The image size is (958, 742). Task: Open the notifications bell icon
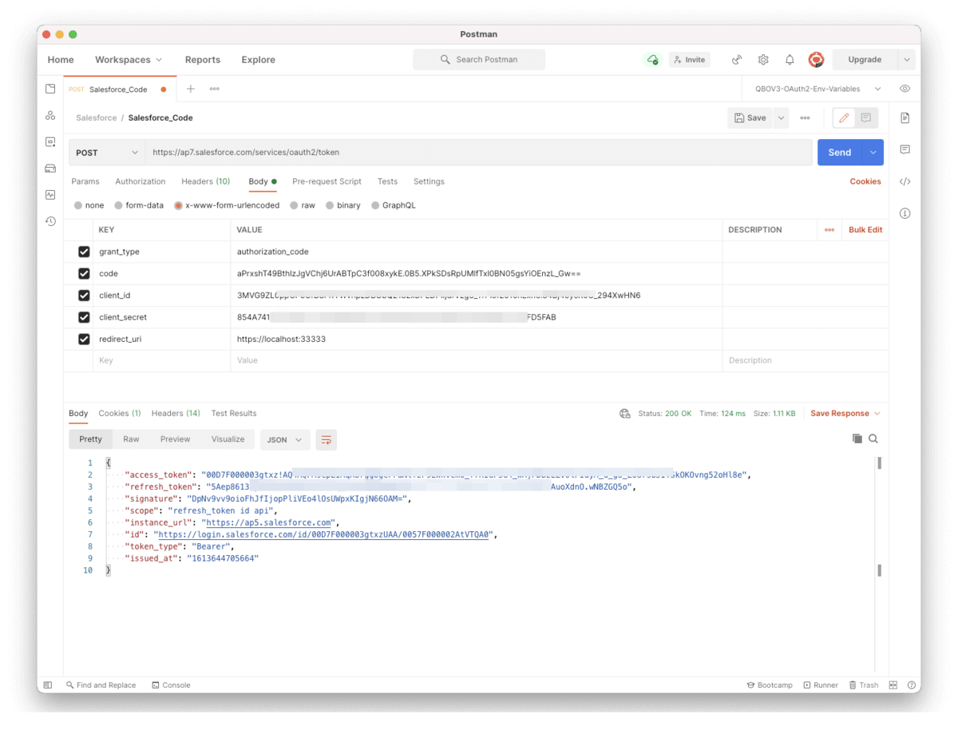click(x=790, y=60)
